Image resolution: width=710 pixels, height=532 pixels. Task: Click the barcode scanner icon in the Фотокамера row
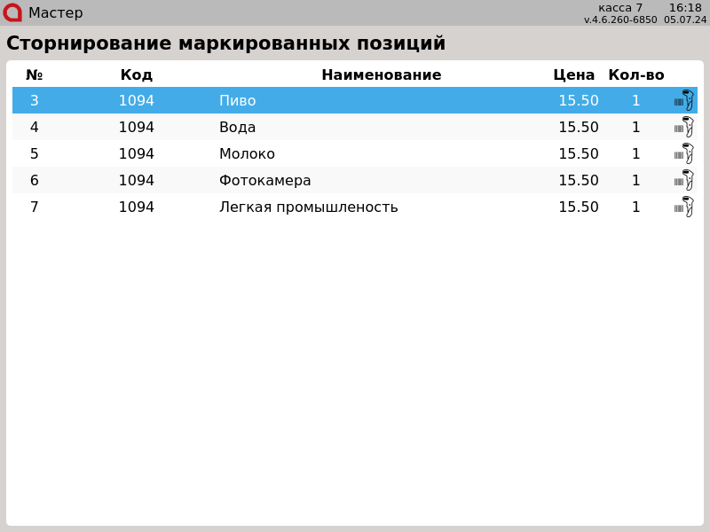pos(683,180)
